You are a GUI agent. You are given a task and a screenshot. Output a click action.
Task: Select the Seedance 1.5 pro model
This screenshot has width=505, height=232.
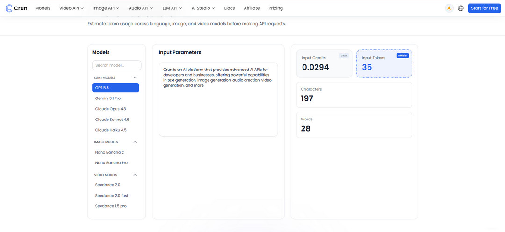pos(115,206)
